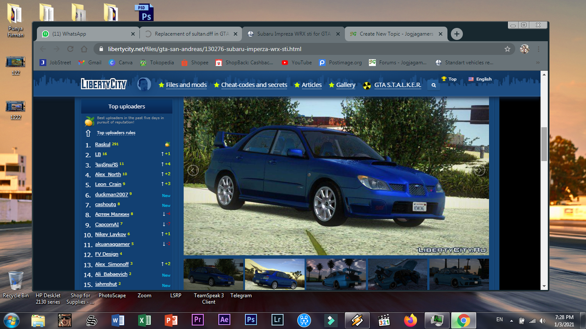Open the EN input language indicator

click(x=499, y=320)
